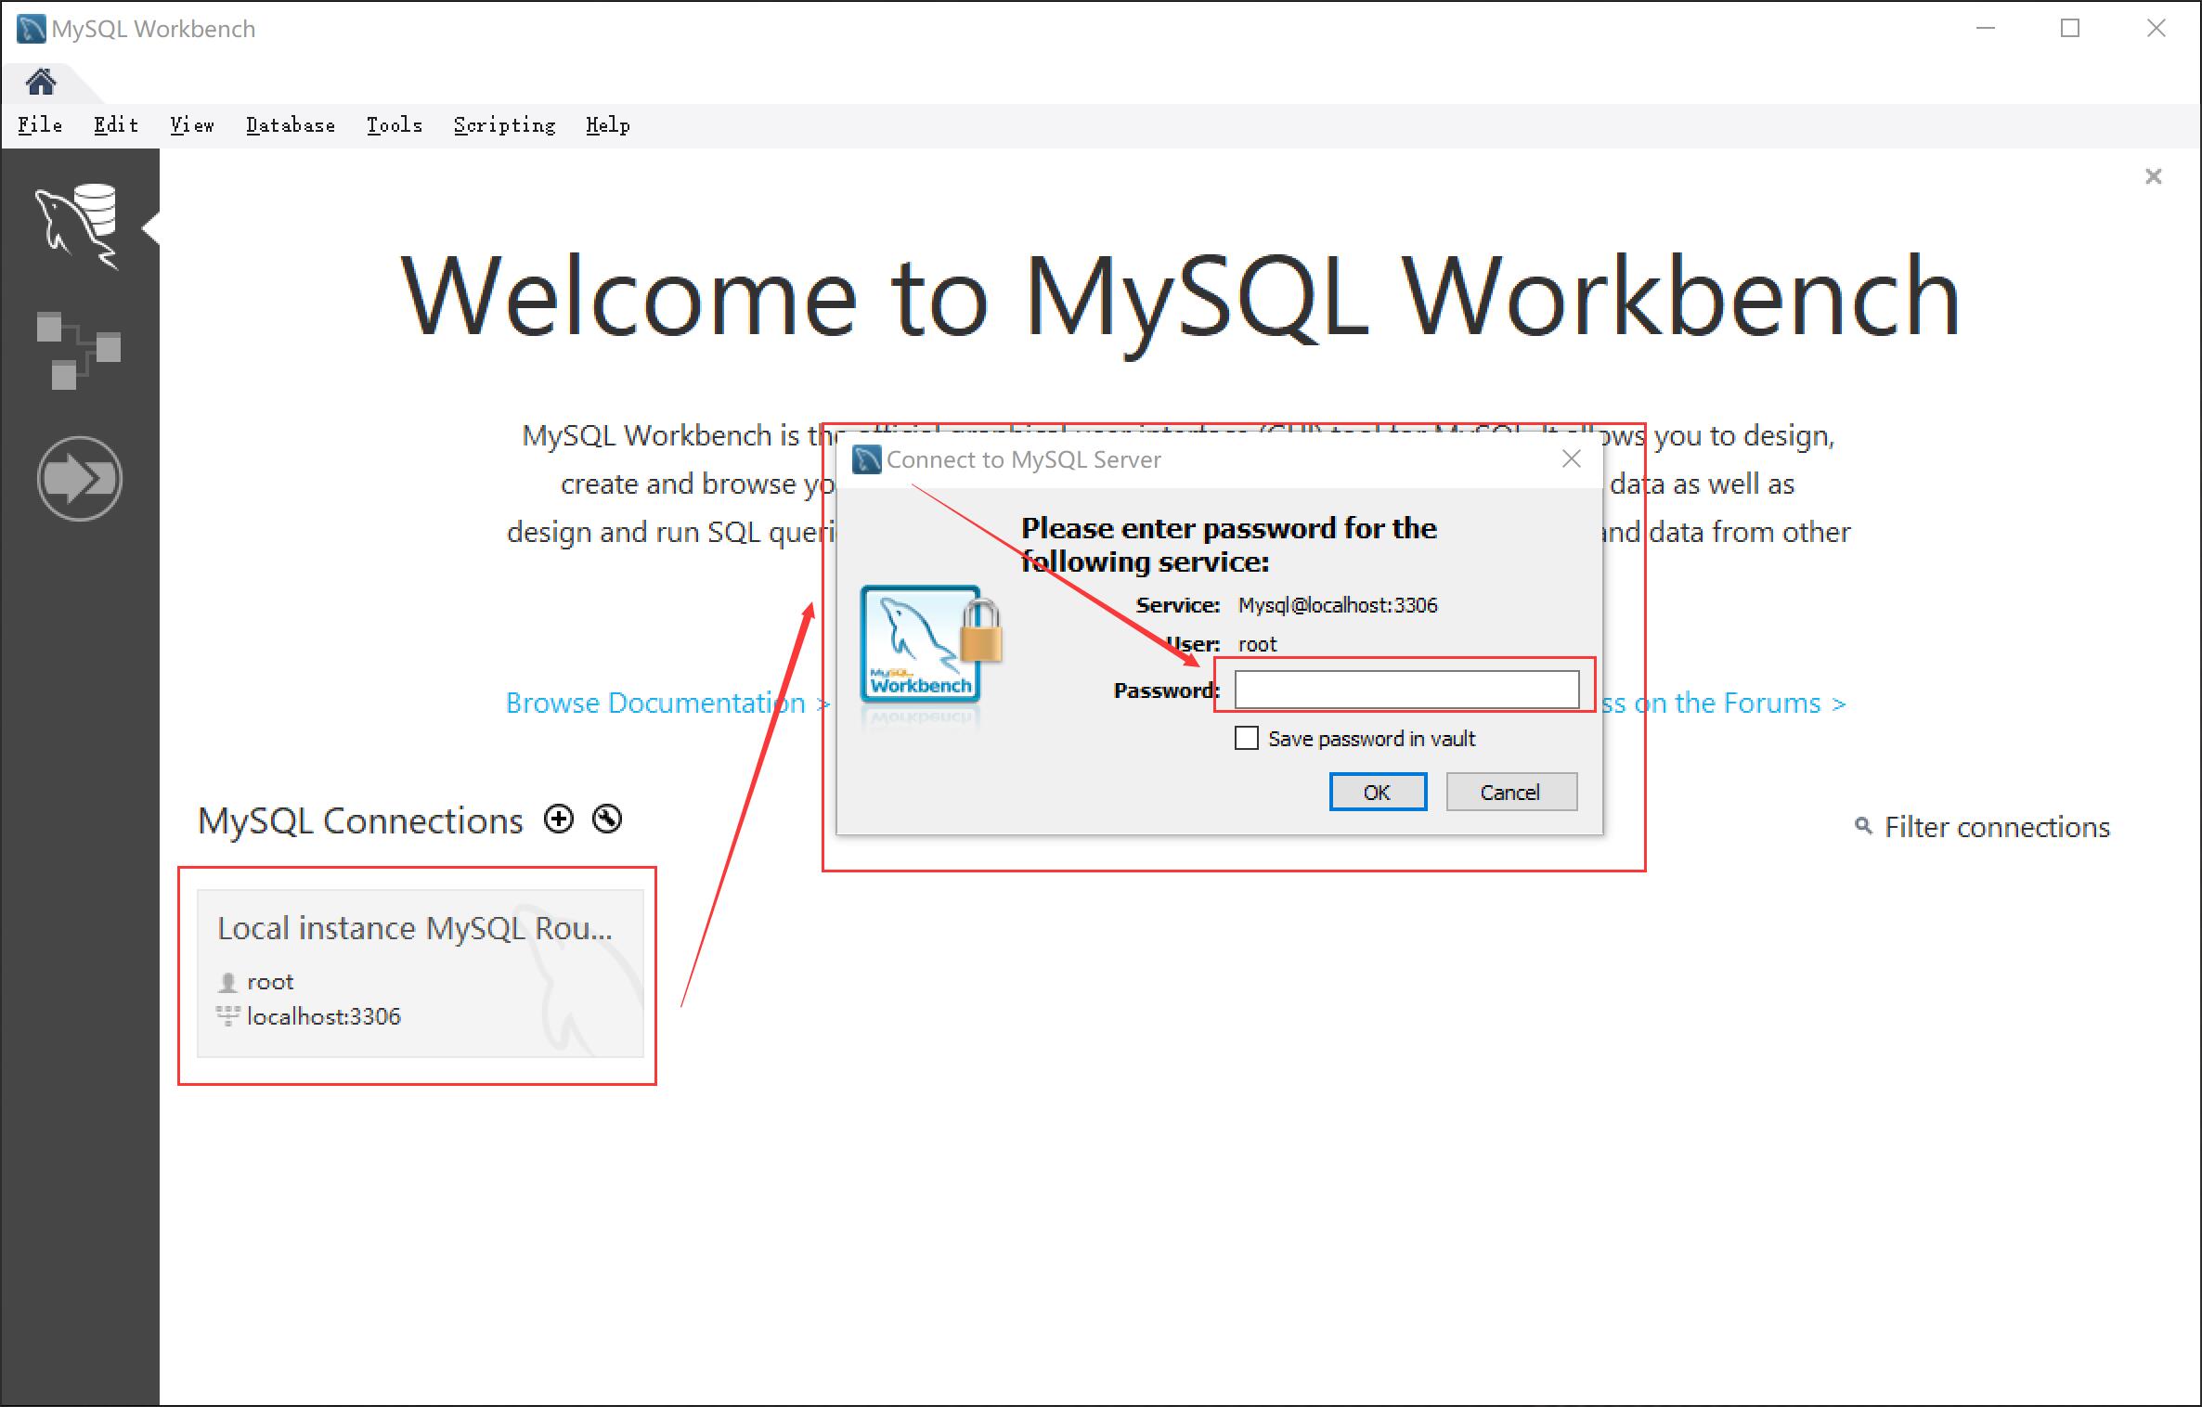
Task: Add new MySQL connection plus icon
Action: pos(559,820)
